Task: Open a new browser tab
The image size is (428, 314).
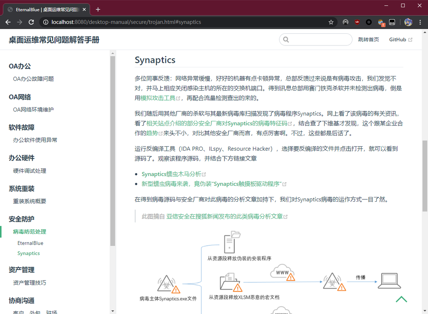Action: pos(98,9)
